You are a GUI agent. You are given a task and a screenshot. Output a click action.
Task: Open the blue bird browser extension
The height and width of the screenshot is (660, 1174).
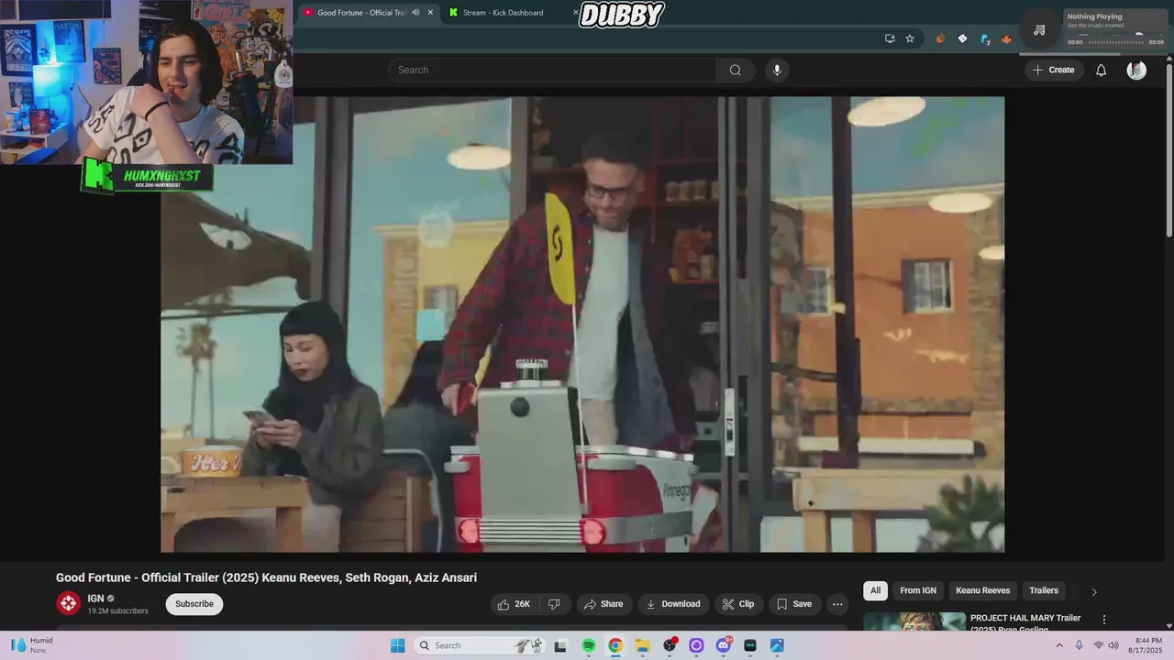pos(985,38)
